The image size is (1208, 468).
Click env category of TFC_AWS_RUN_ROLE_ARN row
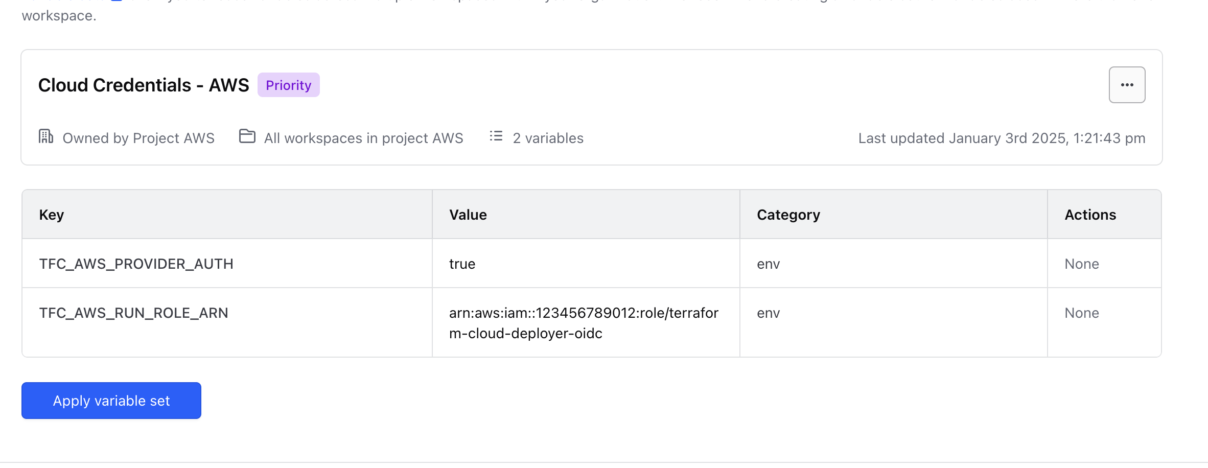pos(768,313)
